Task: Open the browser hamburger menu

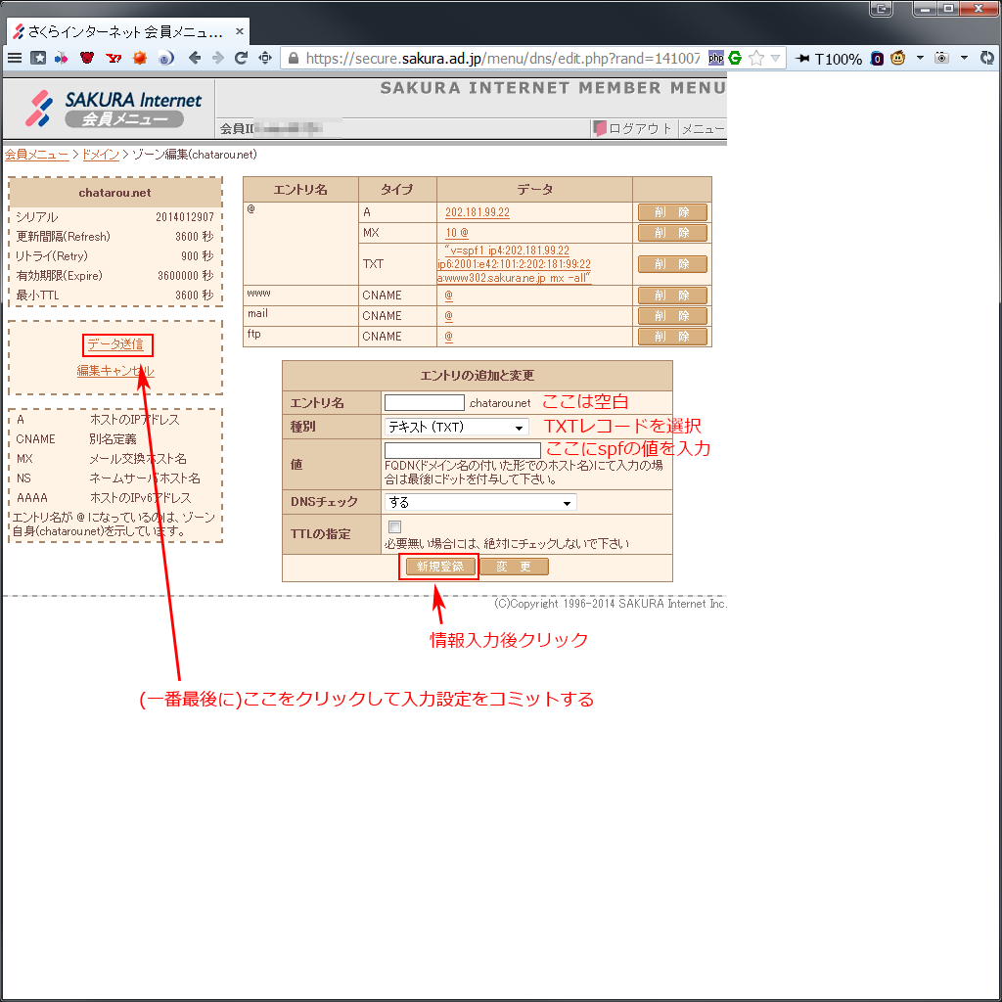Action: pos(14,58)
